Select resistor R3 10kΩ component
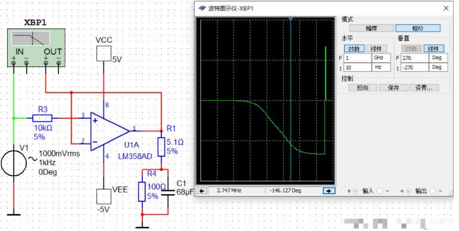This screenshot has height=231, width=459. (42, 118)
